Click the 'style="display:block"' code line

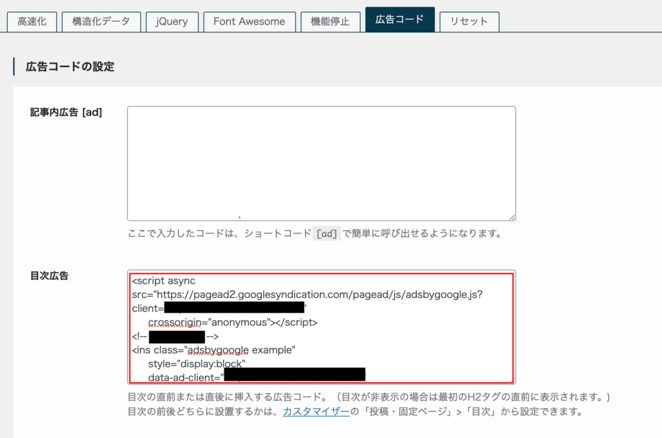pyautogui.click(x=197, y=364)
